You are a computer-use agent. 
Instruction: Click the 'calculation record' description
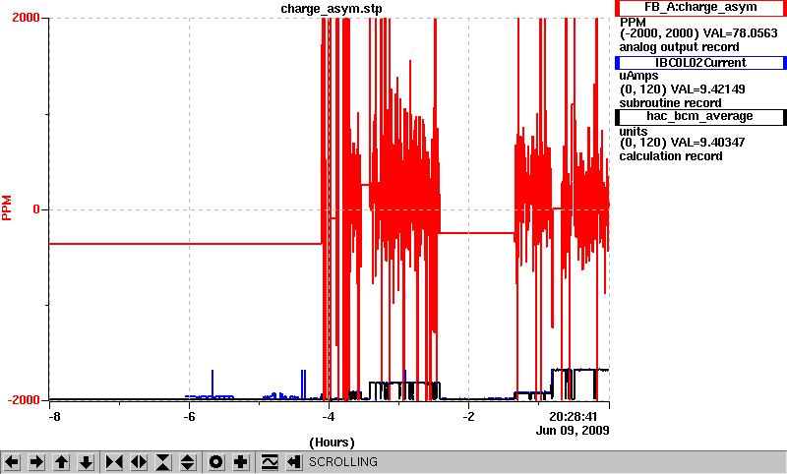pos(671,156)
